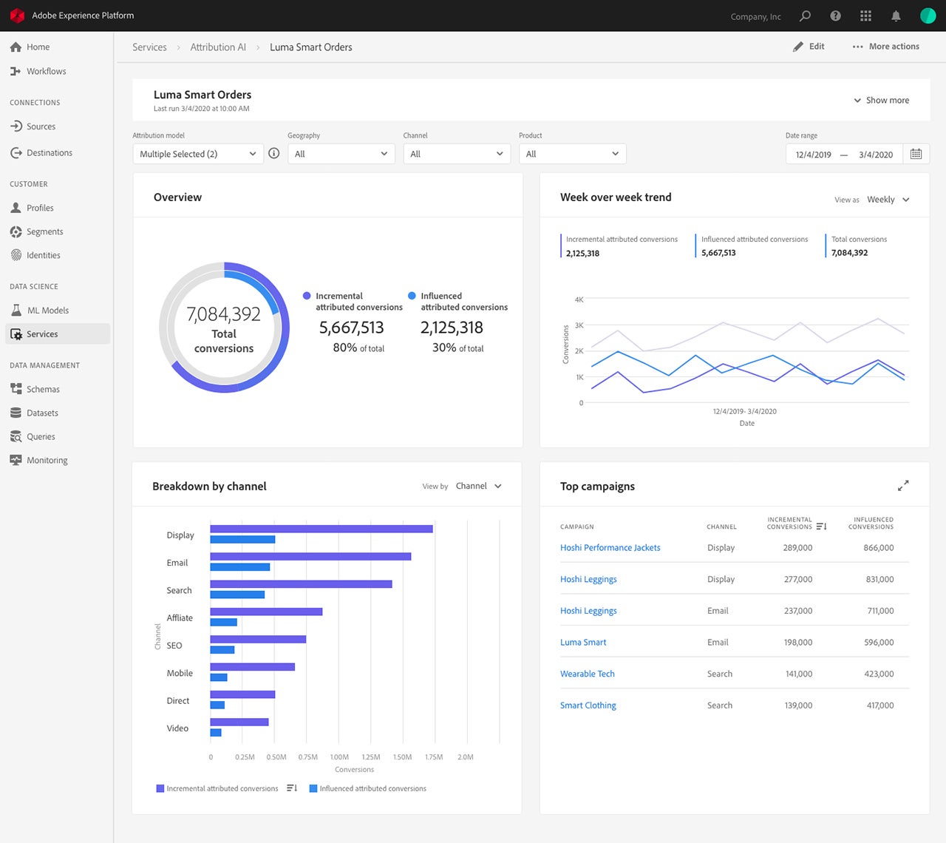This screenshot has height=843, width=946.
Task: Select Segments label in sidebar
Action: point(45,231)
